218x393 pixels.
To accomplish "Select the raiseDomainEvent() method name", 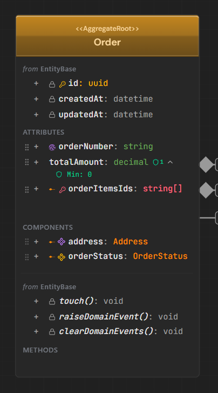I will 104,317.
